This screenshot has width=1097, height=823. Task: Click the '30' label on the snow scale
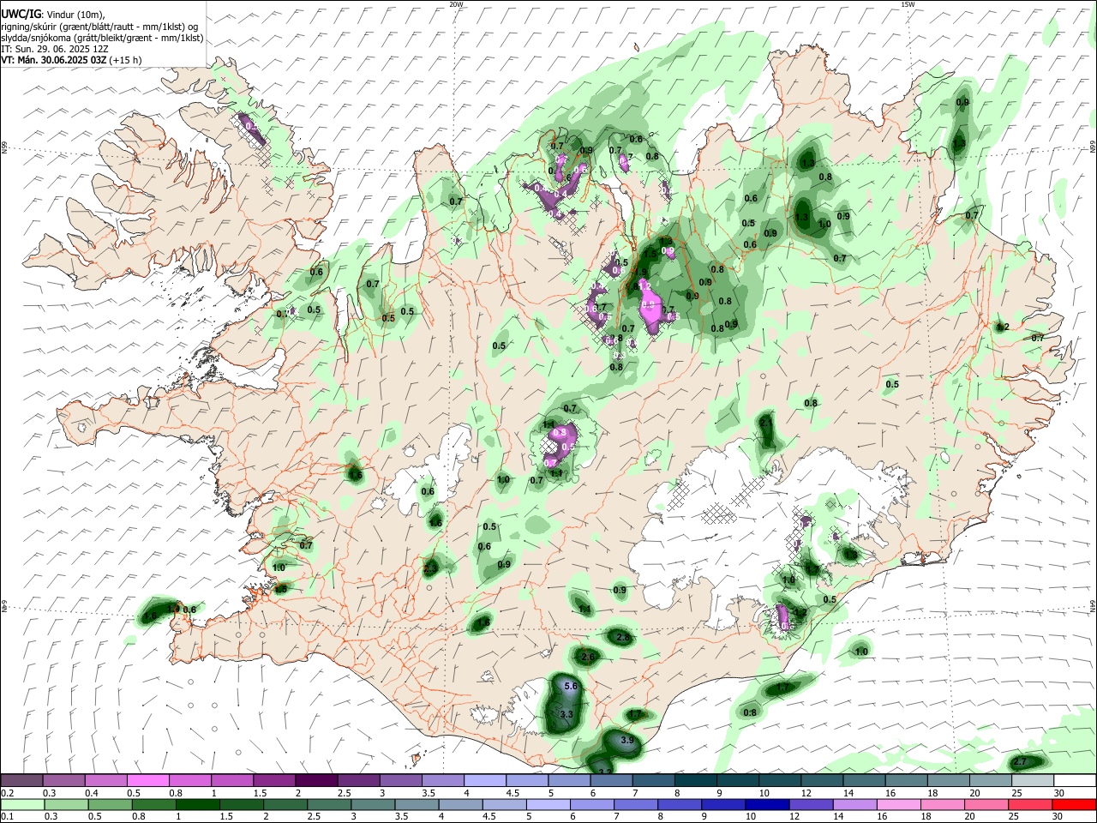1059,793
